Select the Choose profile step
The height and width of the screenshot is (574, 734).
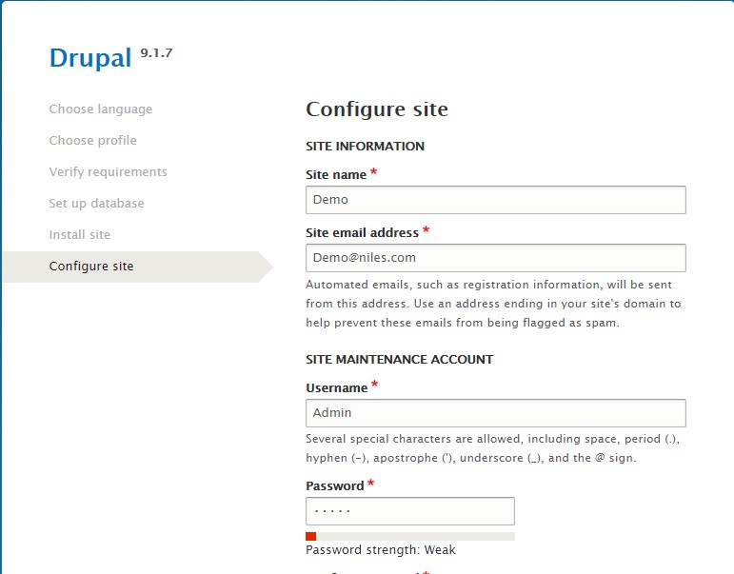click(x=92, y=141)
